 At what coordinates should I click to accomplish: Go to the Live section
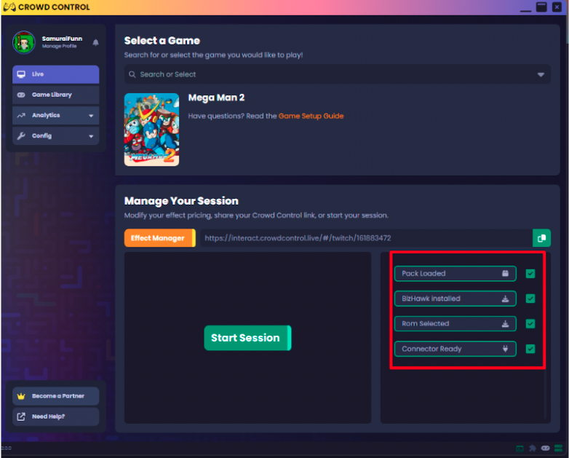tap(55, 74)
